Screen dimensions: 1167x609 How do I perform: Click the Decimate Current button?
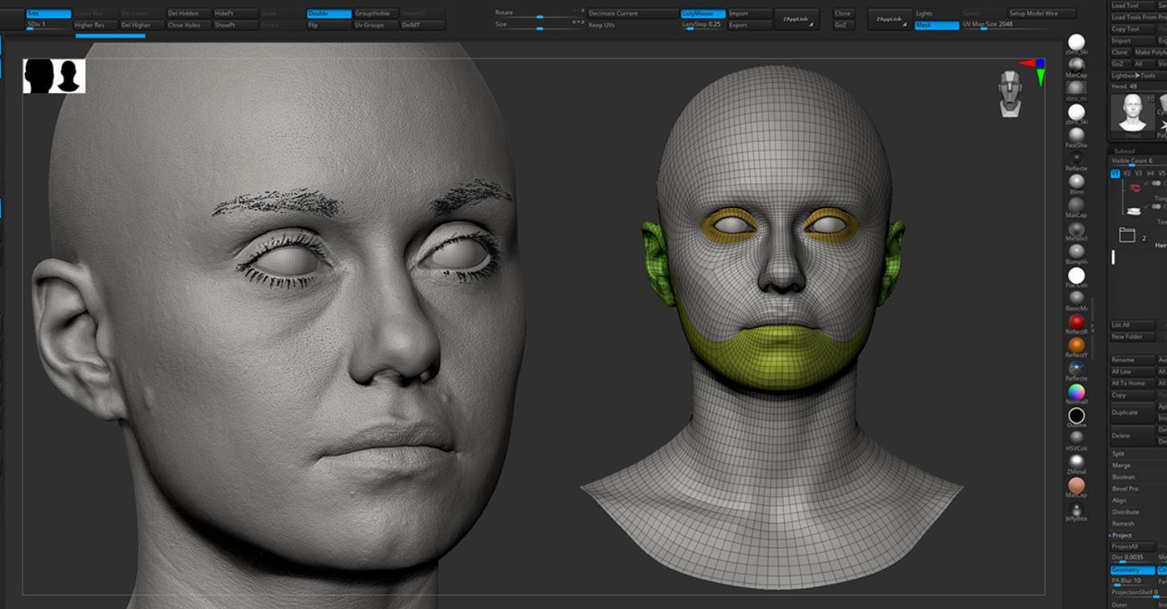[x=632, y=14]
